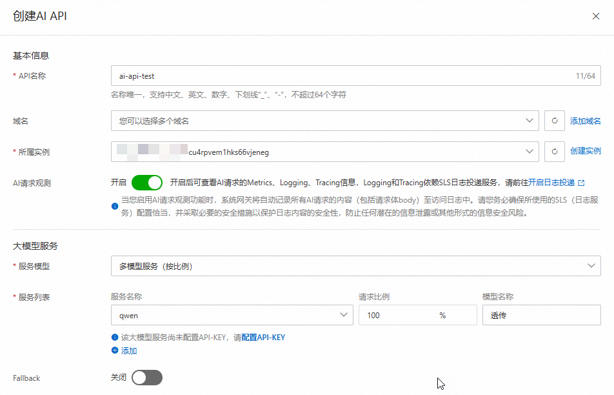Click the plus icon beside 添加

click(x=114, y=350)
